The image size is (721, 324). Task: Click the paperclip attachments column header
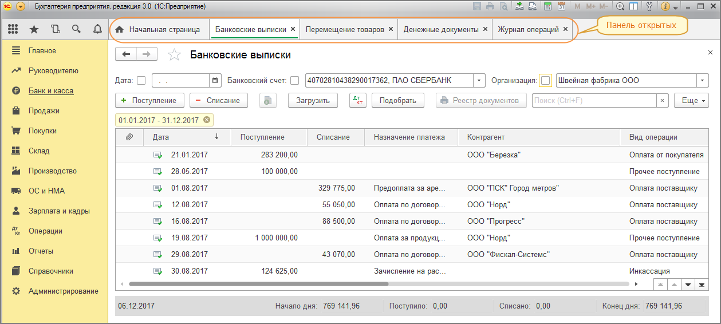tap(129, 137)
